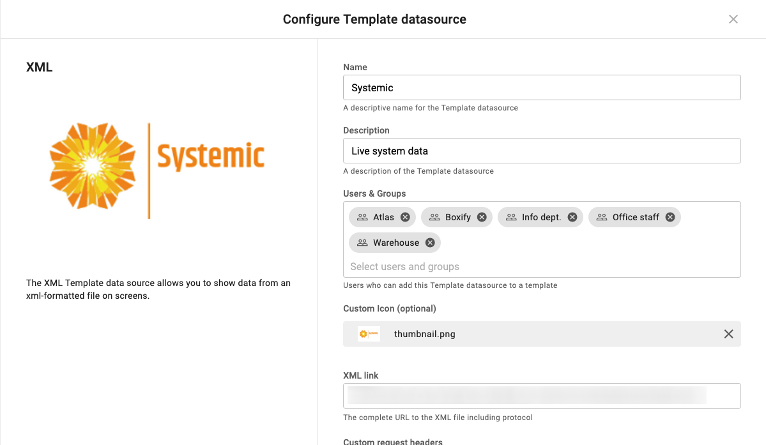Click 'The complete URL to the XML file' hint
Image resolution: width=766 pixels, height=445 pixels.
click(438, 418)
